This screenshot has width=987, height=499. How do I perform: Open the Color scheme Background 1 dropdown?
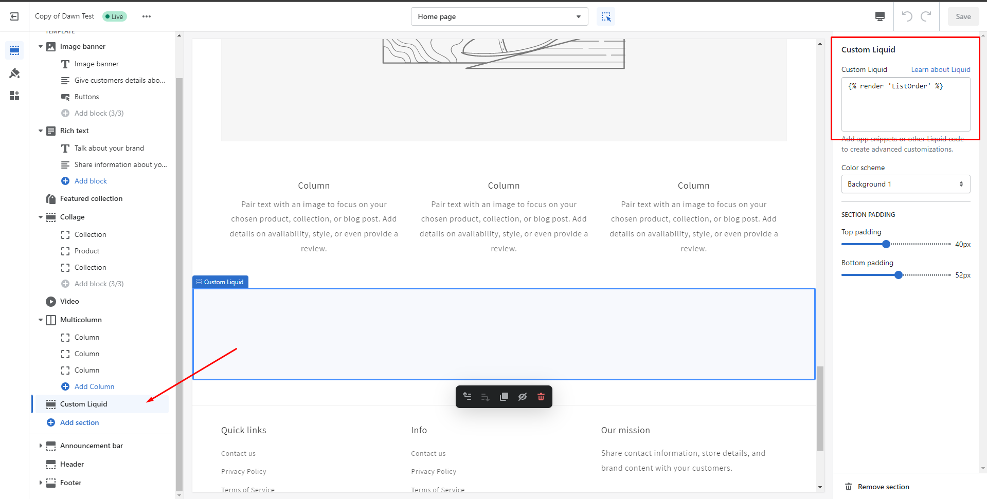coord(906,184)
